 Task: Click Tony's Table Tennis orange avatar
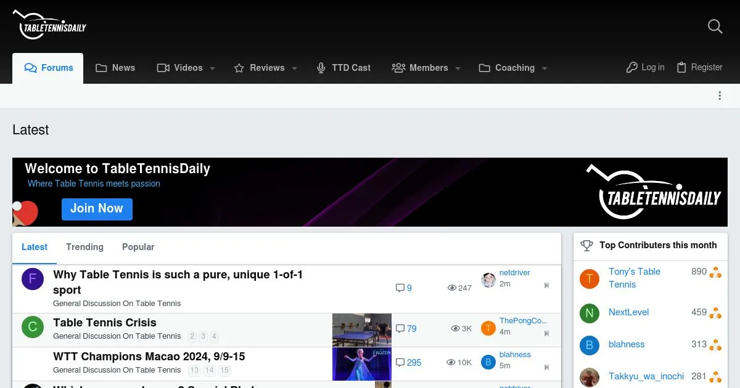(590, 279)
